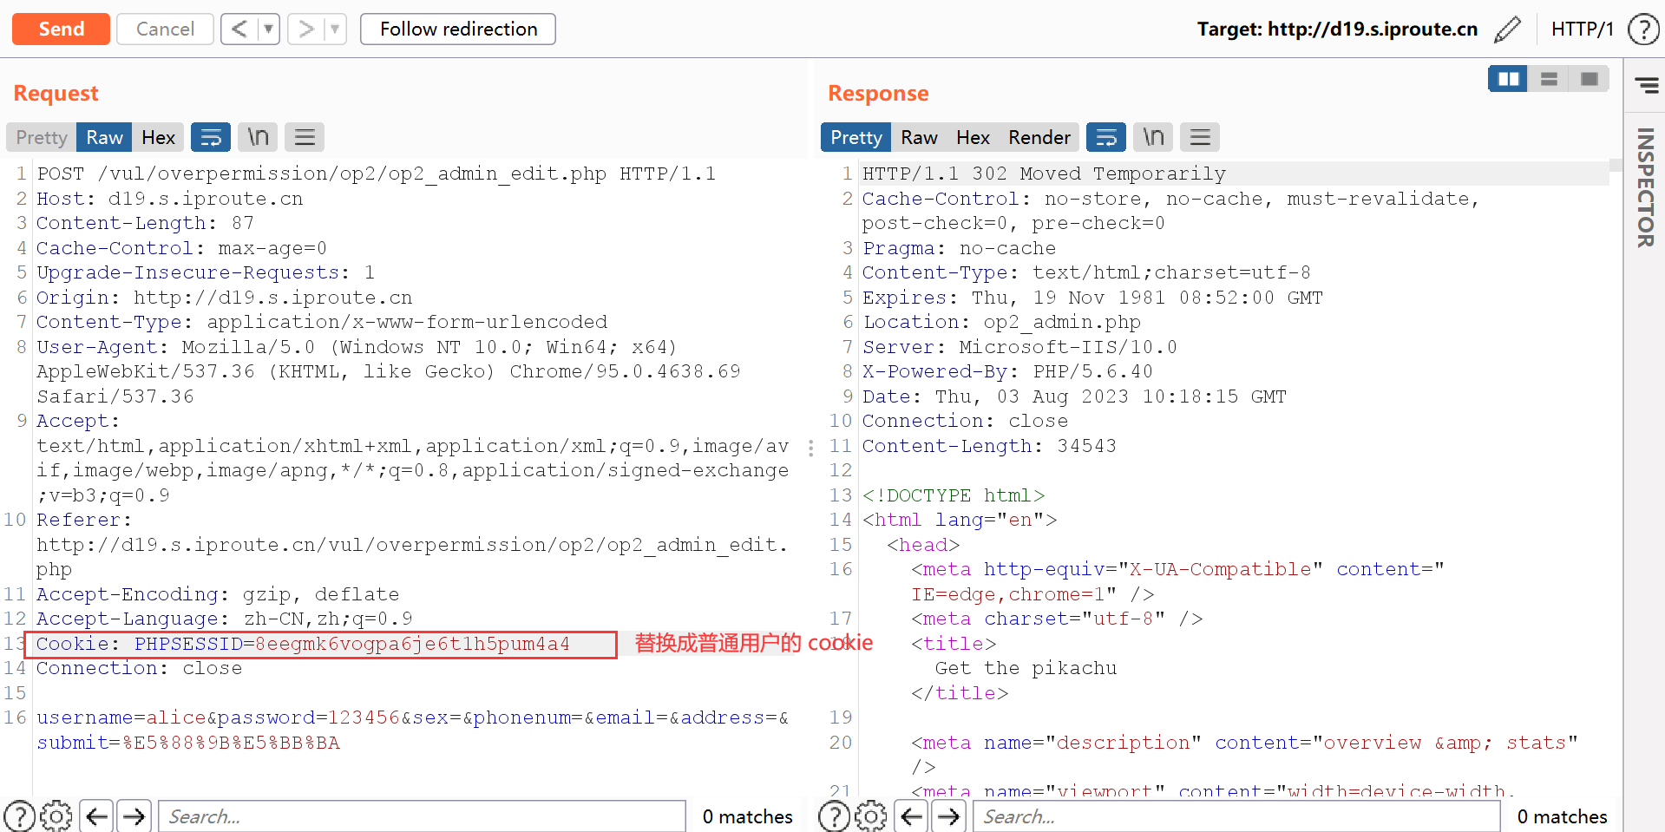Click into the Request search input field

tap(422, 816)
